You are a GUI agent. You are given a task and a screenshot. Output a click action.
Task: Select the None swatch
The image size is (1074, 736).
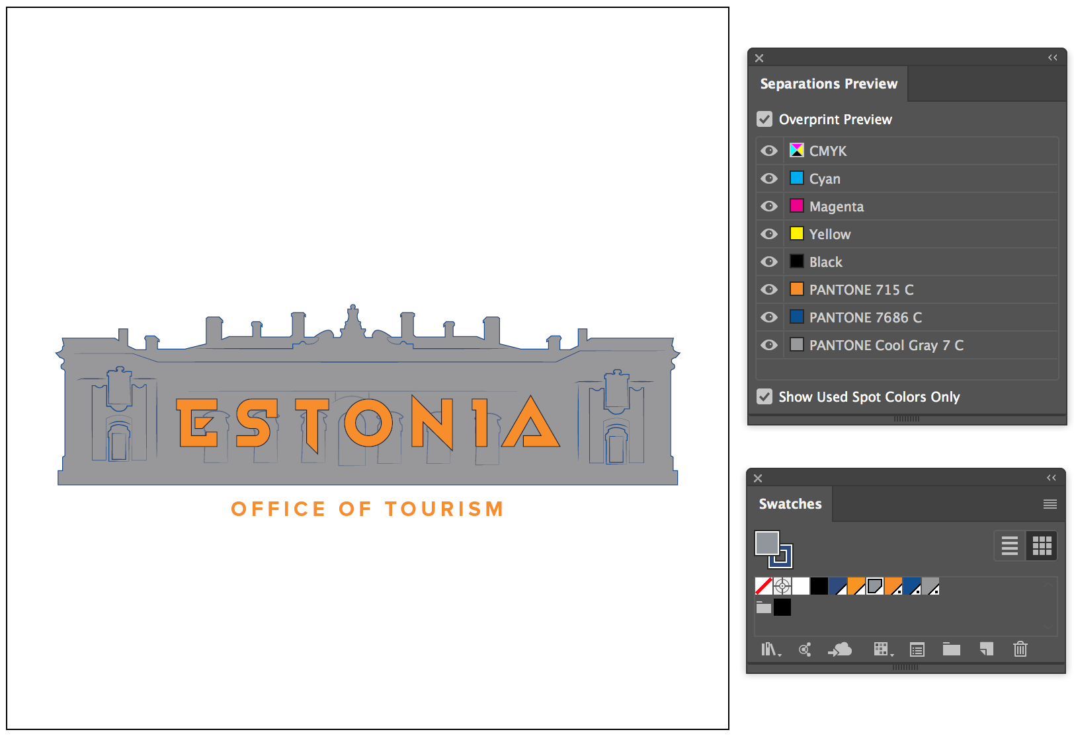pyautogui.click(x=764, y=586)
